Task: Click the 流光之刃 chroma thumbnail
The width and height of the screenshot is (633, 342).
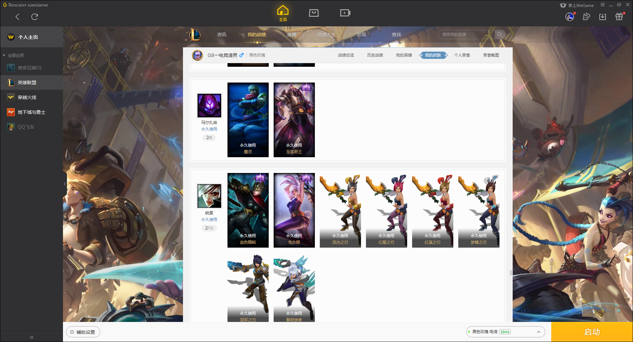Action: 340,210
